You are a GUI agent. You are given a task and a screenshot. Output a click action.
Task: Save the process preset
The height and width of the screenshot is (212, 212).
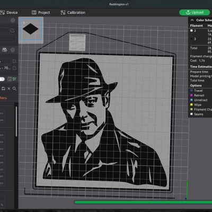(3, 89)
